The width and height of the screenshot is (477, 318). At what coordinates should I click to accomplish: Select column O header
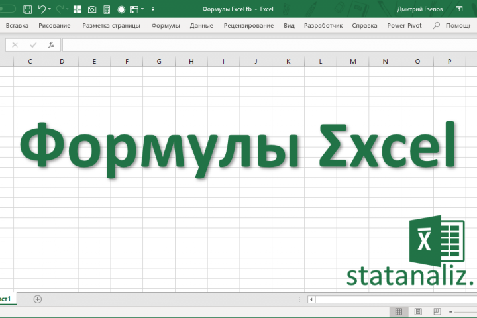(417, 62)
